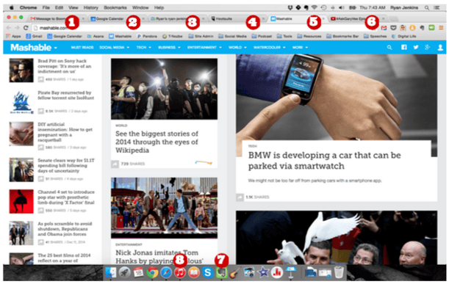Expand the Social Media dropdown menu
This screenshot has height=284, width=449.
[114, 48]
